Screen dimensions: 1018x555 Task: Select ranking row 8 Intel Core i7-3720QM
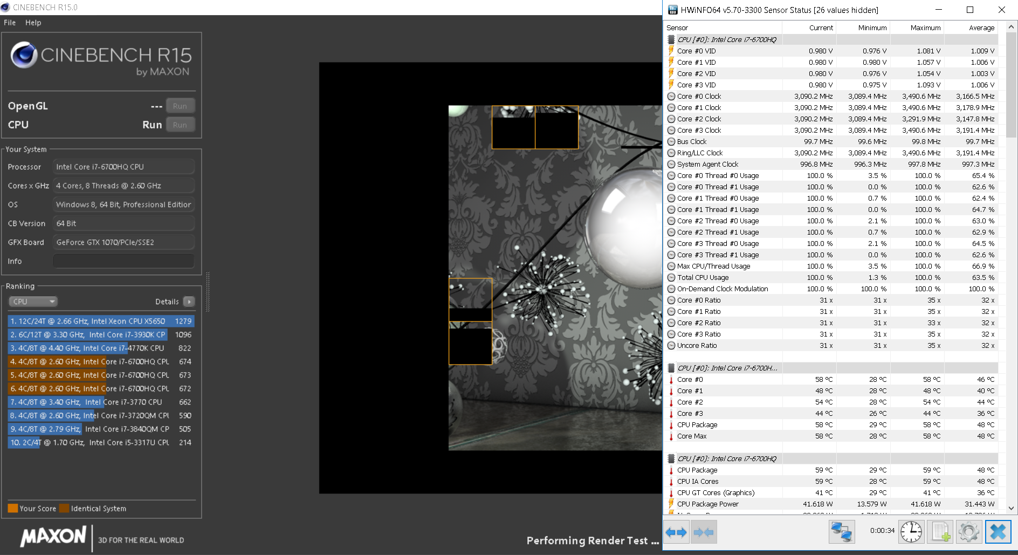tap(101, 415)
